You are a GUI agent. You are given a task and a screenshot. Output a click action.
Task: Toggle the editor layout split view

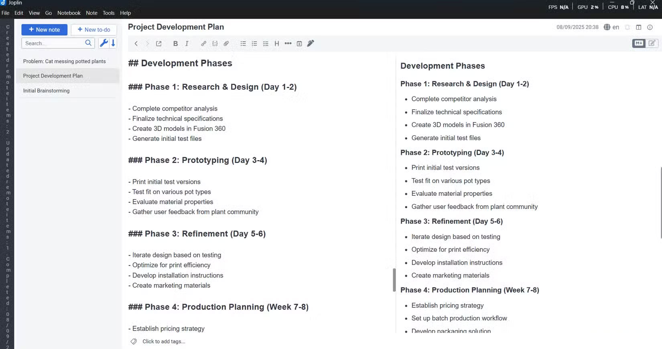click(x=639, y=27)
